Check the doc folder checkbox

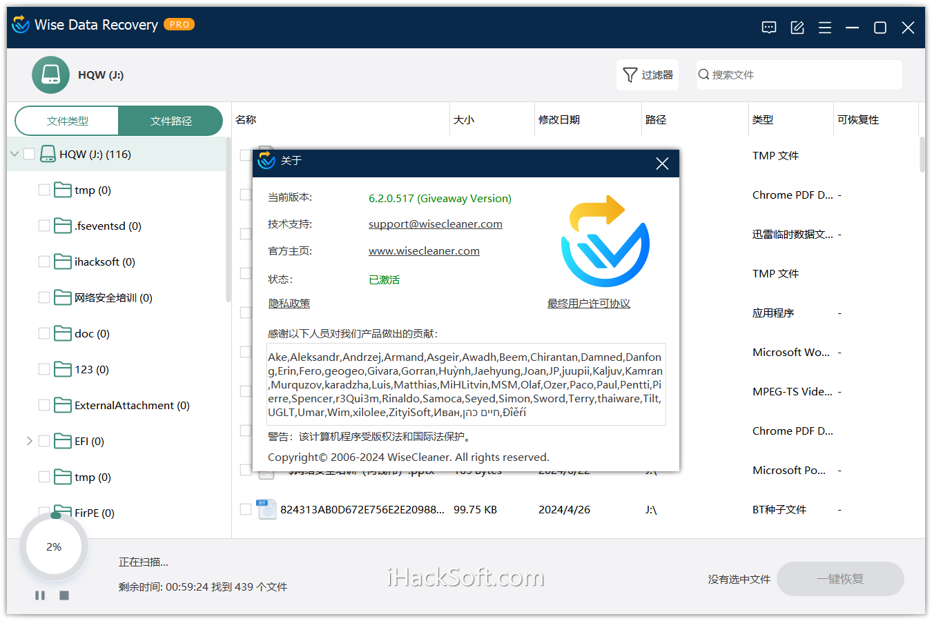44,333
